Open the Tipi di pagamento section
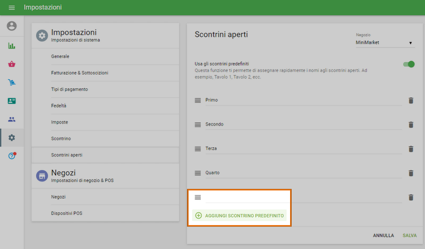Viewport: 425px width, 249px height. [70, 89]
